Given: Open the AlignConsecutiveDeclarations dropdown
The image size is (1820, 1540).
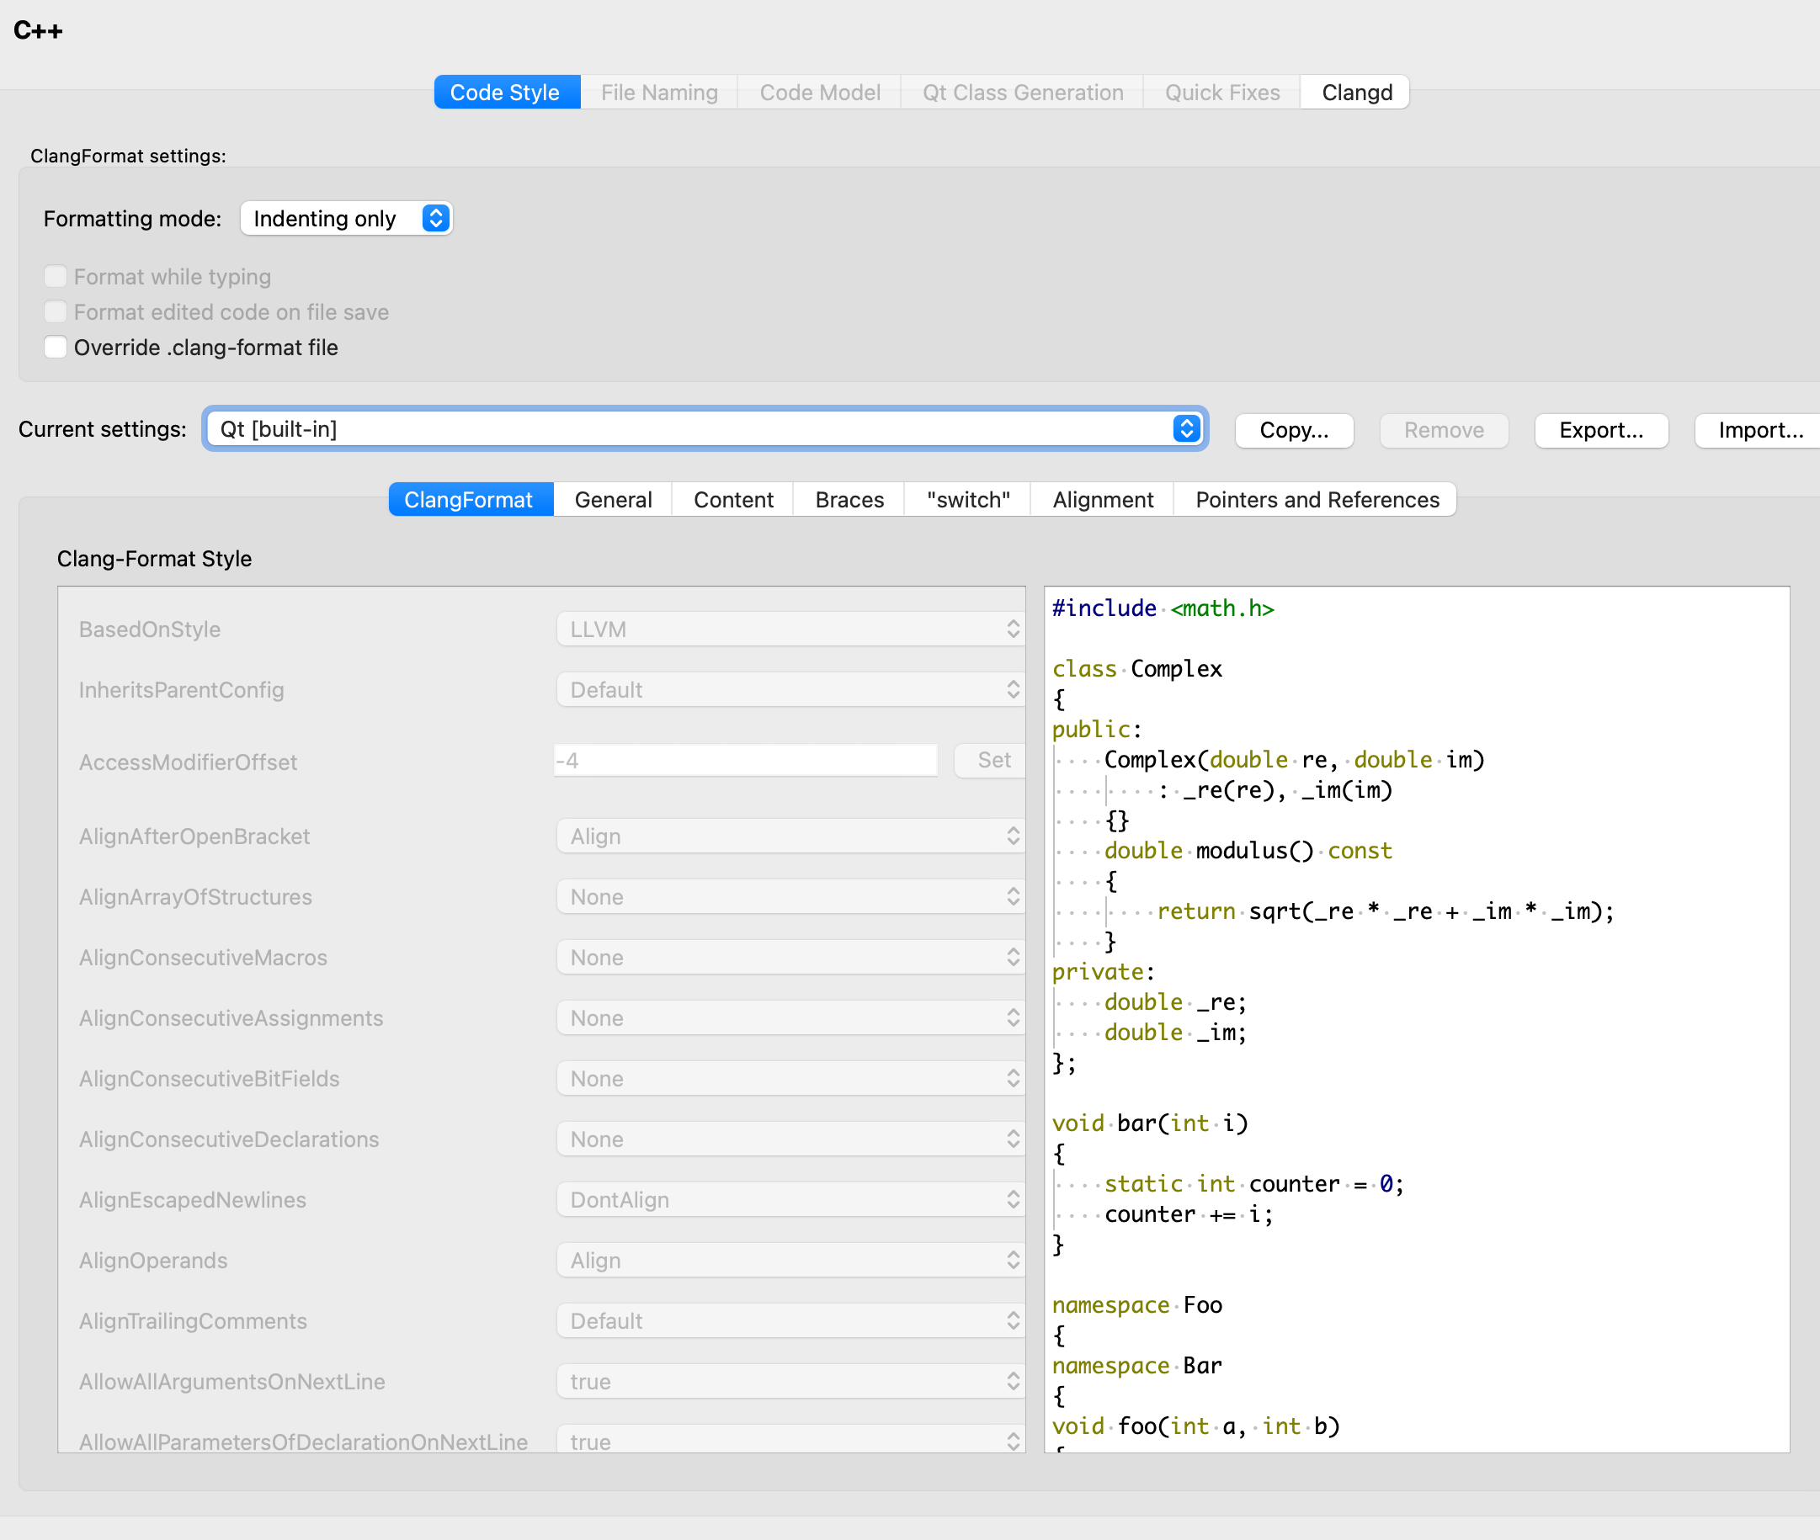Looking at the screenshot, I should pos(790,1139).
